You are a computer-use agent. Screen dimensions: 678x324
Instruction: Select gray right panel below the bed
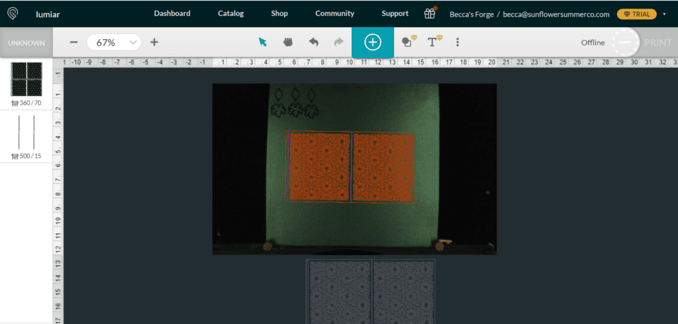(x=404, y=292)
